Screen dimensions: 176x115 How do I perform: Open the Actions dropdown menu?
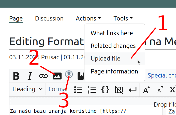point(88,18)
